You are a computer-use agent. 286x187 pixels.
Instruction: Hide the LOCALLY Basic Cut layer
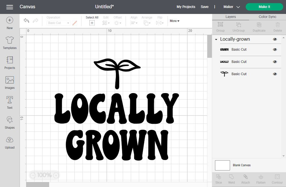(x=275, y=61)
